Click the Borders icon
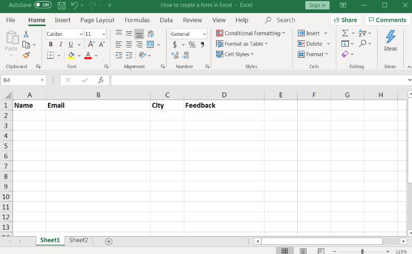Screen dimensions: 412x254 pos(51,55)
